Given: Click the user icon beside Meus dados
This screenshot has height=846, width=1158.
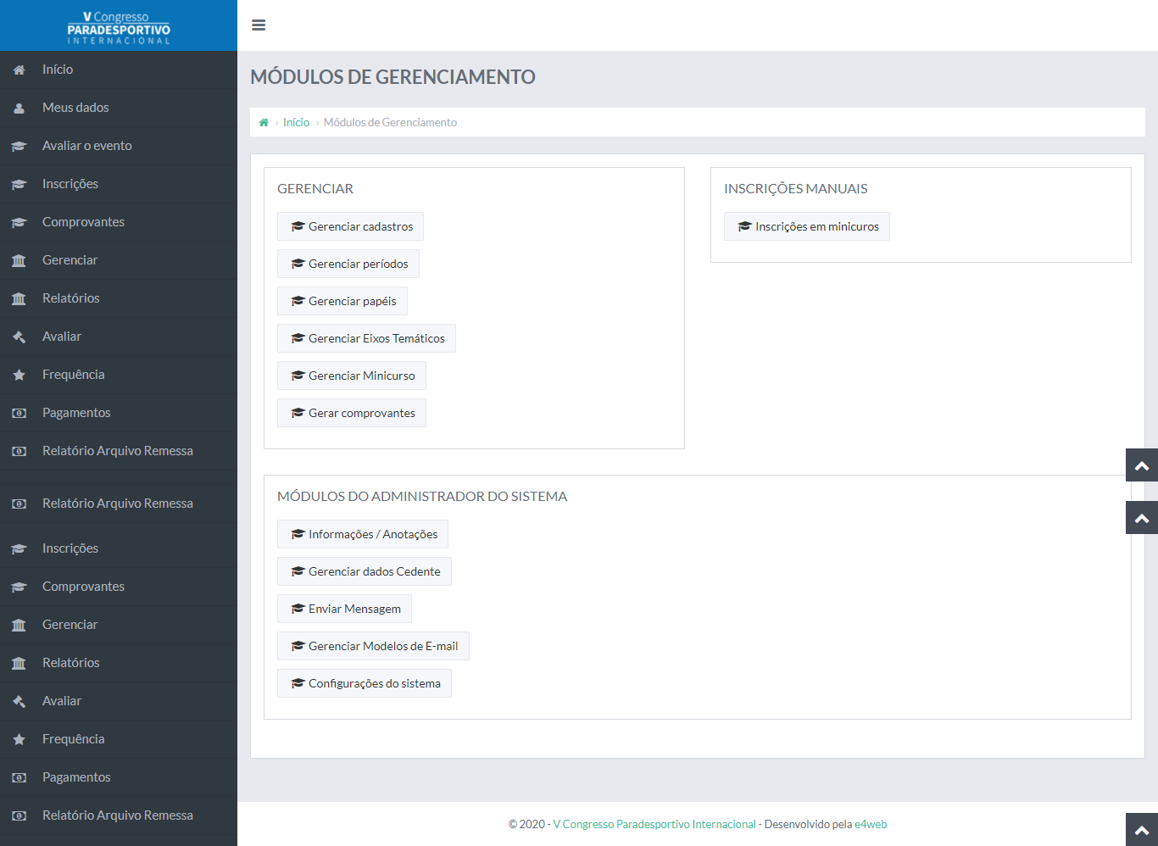Looking at the screenshot, I should [x=19, y=109].
